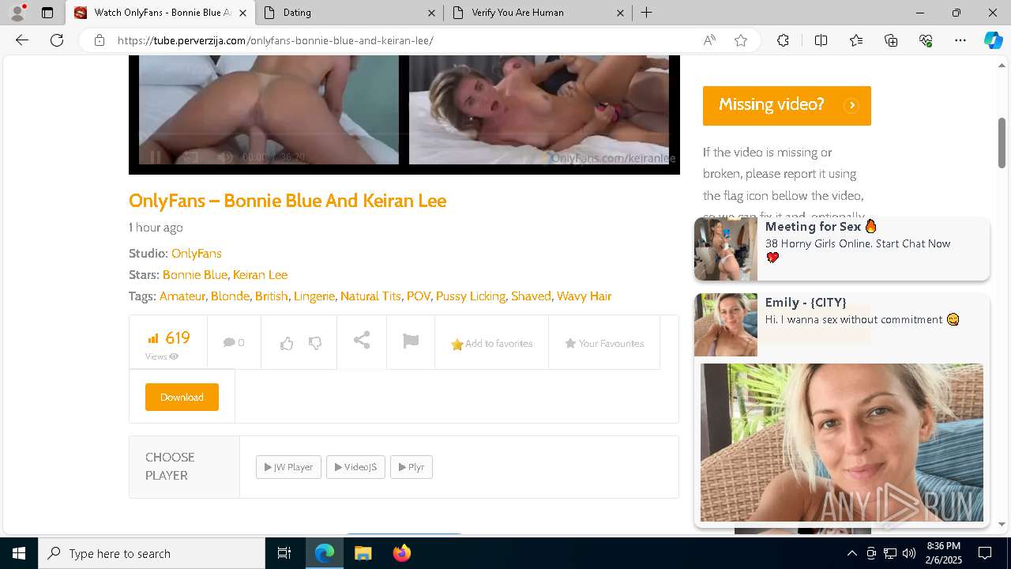Screen dimensions: 1011x569
Task: Choose the VideoJS player
Action: click(355, 467)
